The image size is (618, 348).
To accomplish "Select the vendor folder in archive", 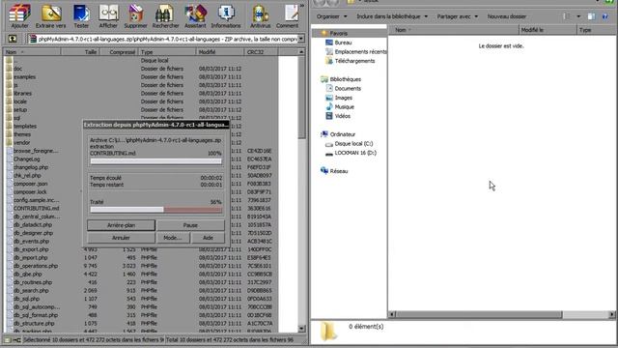I will (21, 142).
